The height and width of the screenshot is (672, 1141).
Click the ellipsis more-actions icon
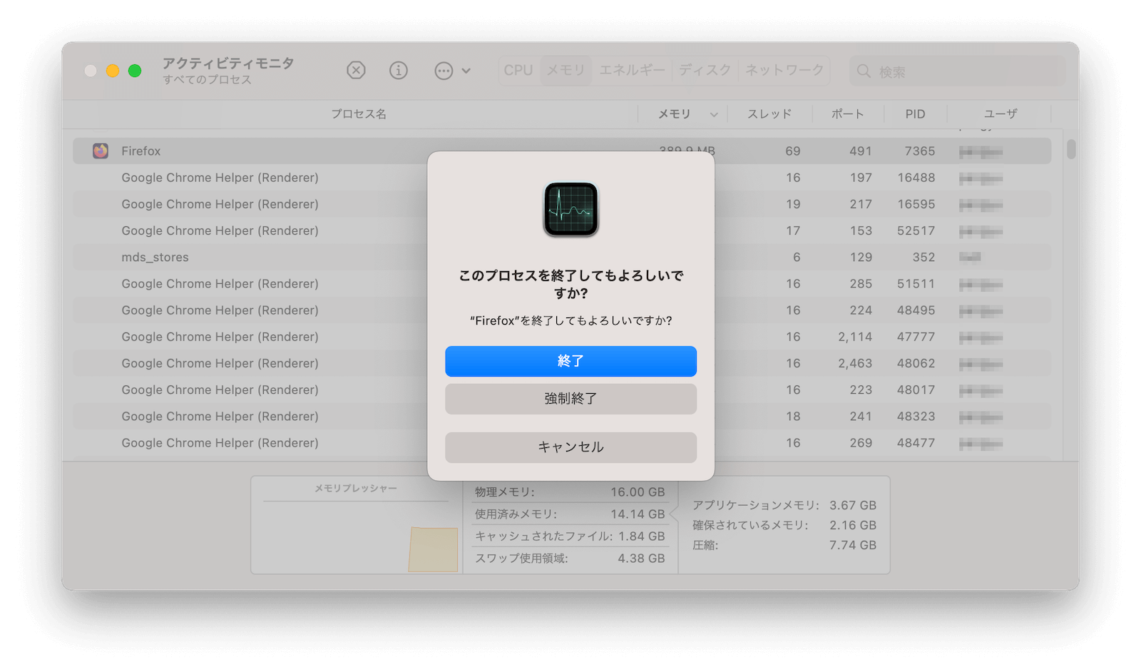(x=444, y=71)
